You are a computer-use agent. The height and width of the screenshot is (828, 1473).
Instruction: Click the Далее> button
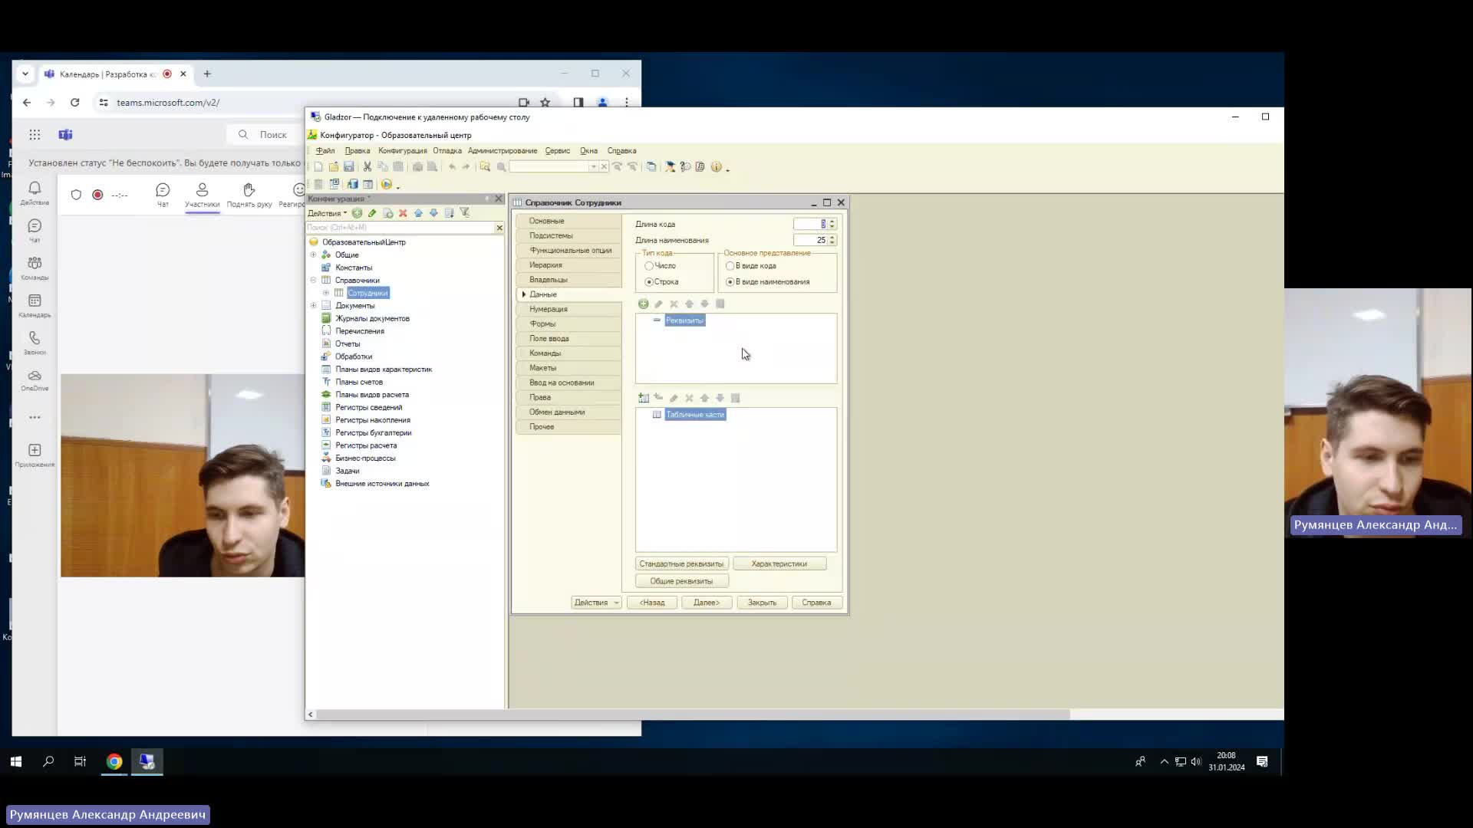click(707, 603)
